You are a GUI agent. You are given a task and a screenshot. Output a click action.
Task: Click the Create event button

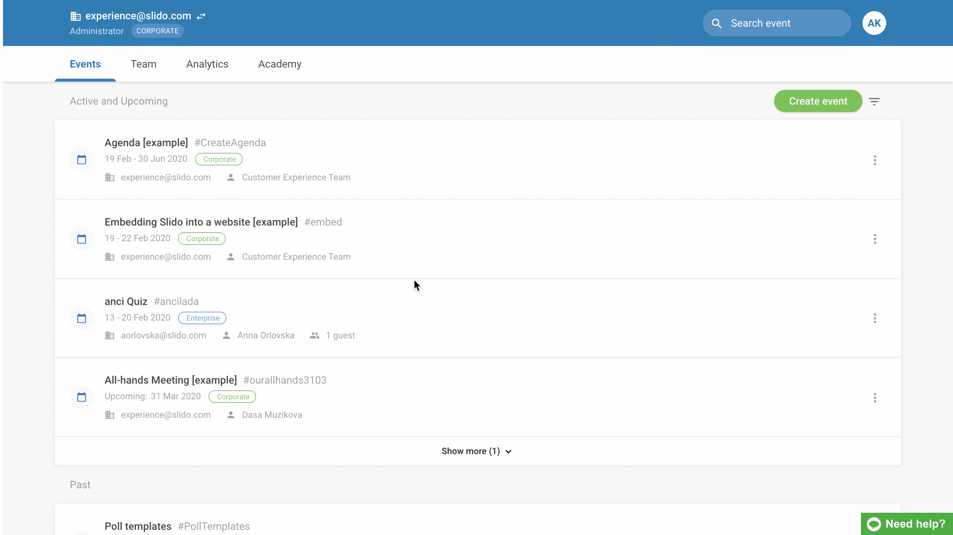(818, 101)
